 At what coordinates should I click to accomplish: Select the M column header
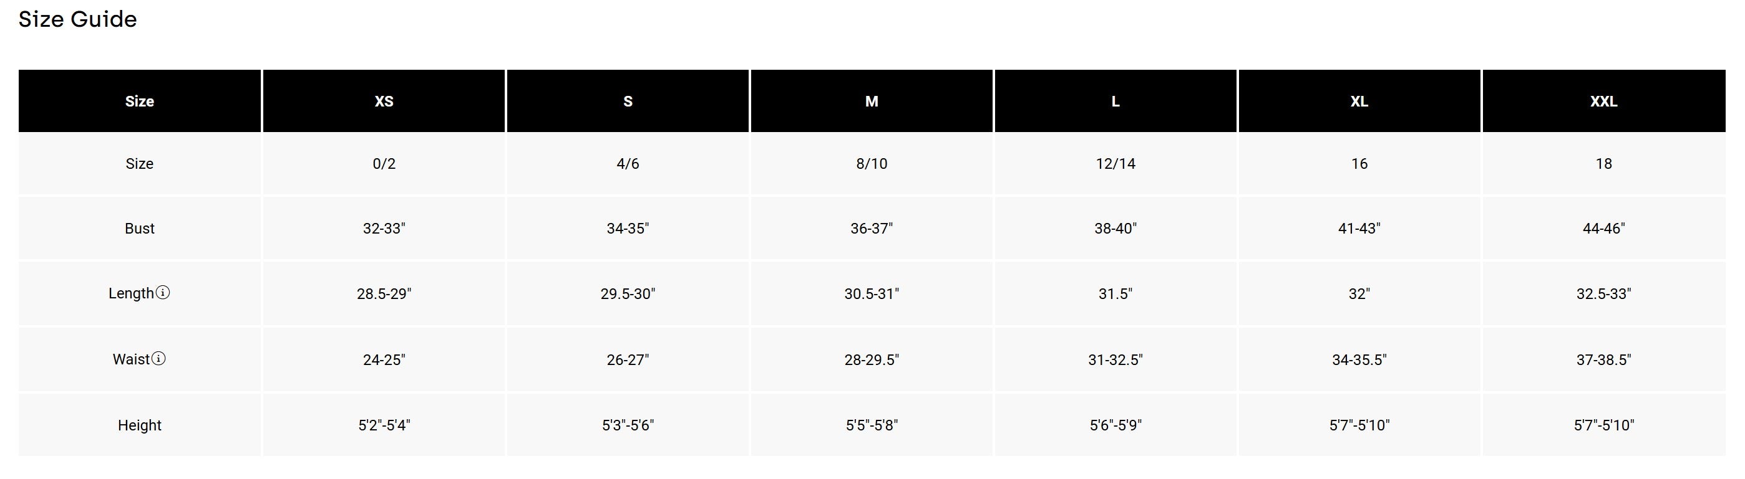click(872, 101)
